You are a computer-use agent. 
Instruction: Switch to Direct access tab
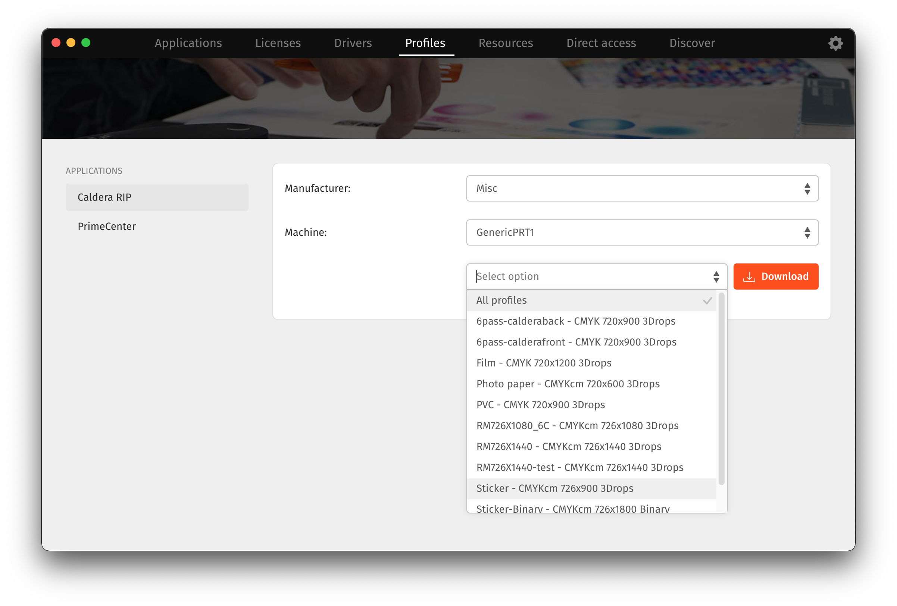pyautogui.click(x=601, y=43)
